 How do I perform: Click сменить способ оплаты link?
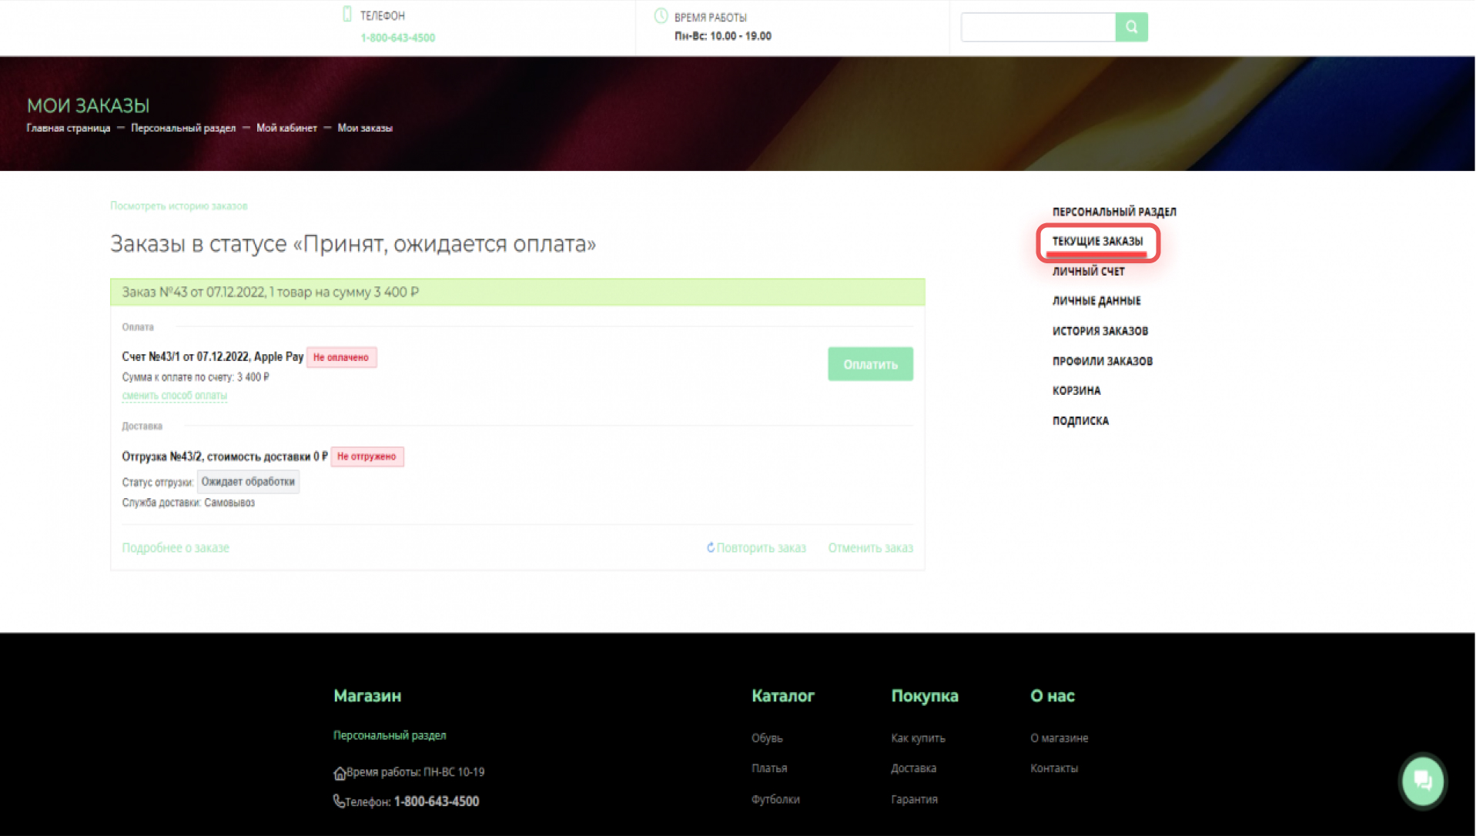click(174, 396)
